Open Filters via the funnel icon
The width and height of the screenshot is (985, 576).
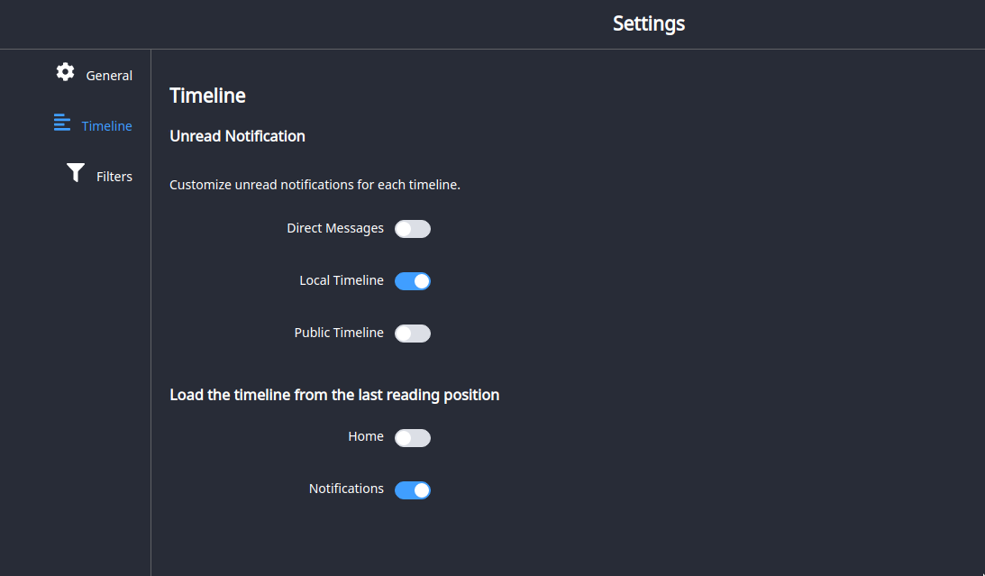[x=75, y=171]
